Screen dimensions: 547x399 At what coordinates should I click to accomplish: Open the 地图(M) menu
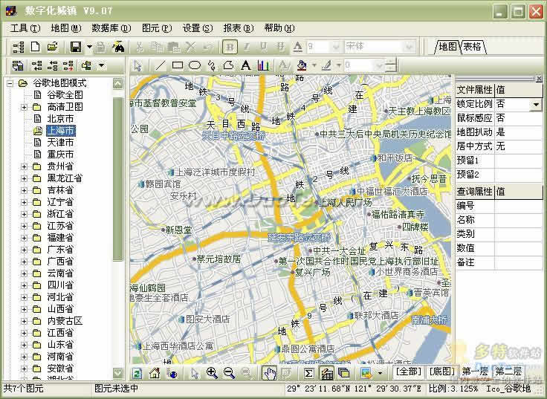pyautogui.click(x=66, y=28)
